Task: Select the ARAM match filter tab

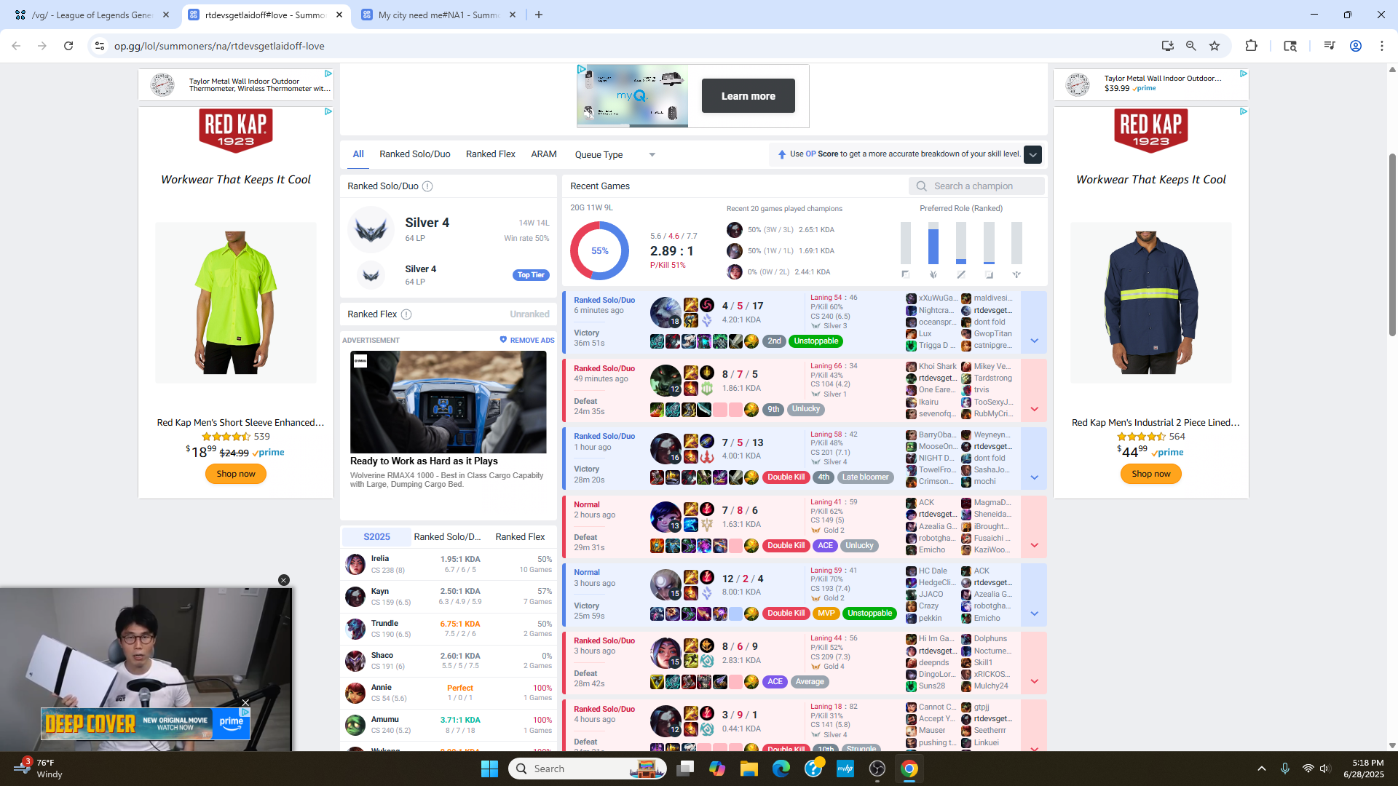Action: pyautogui.click(x=544, y=154)
